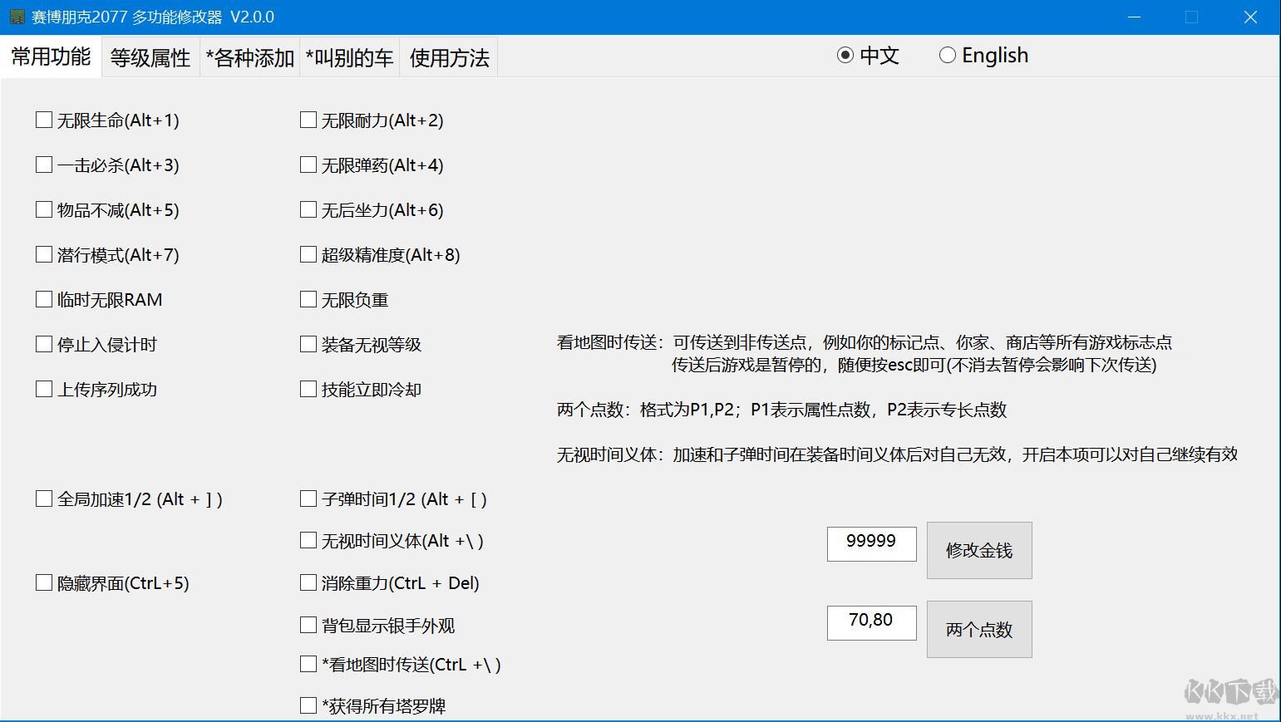Open the 使用方法 tab

[x=449, y=56]
